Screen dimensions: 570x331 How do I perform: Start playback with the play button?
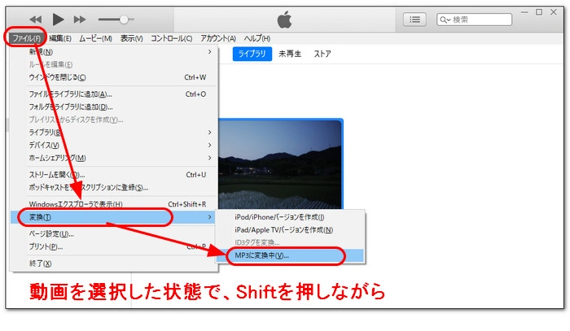pos(58,20)
